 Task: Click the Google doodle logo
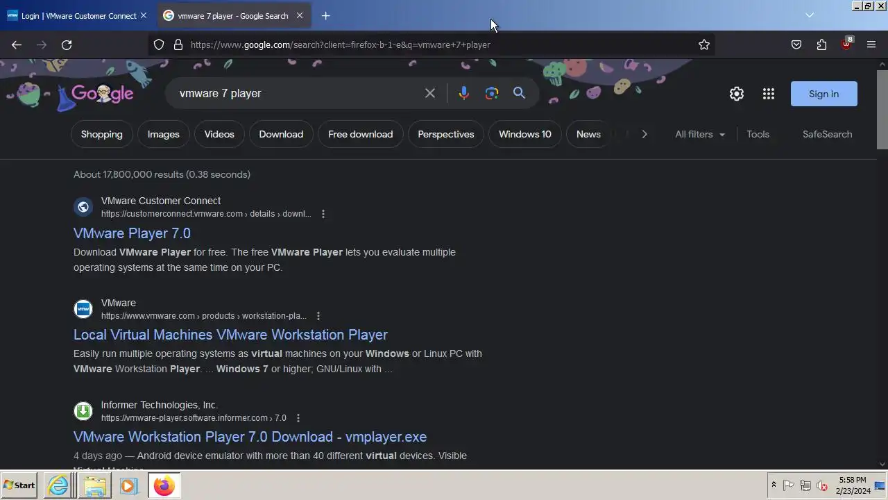[102, 94]
